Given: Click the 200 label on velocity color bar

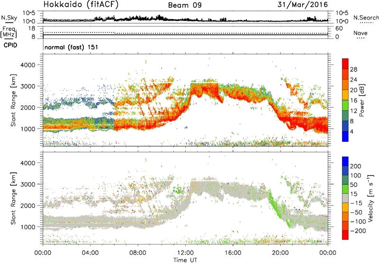Looking at the screenshot, I should point(356,166).
